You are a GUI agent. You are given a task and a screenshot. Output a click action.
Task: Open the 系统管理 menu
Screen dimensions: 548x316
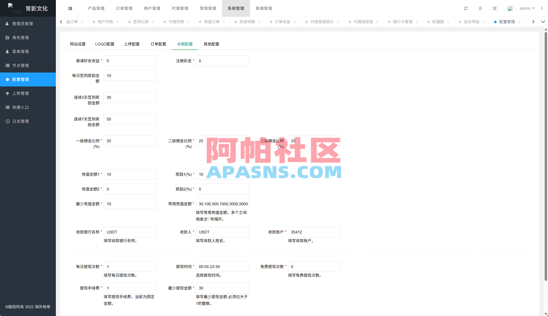click(235, 8)
